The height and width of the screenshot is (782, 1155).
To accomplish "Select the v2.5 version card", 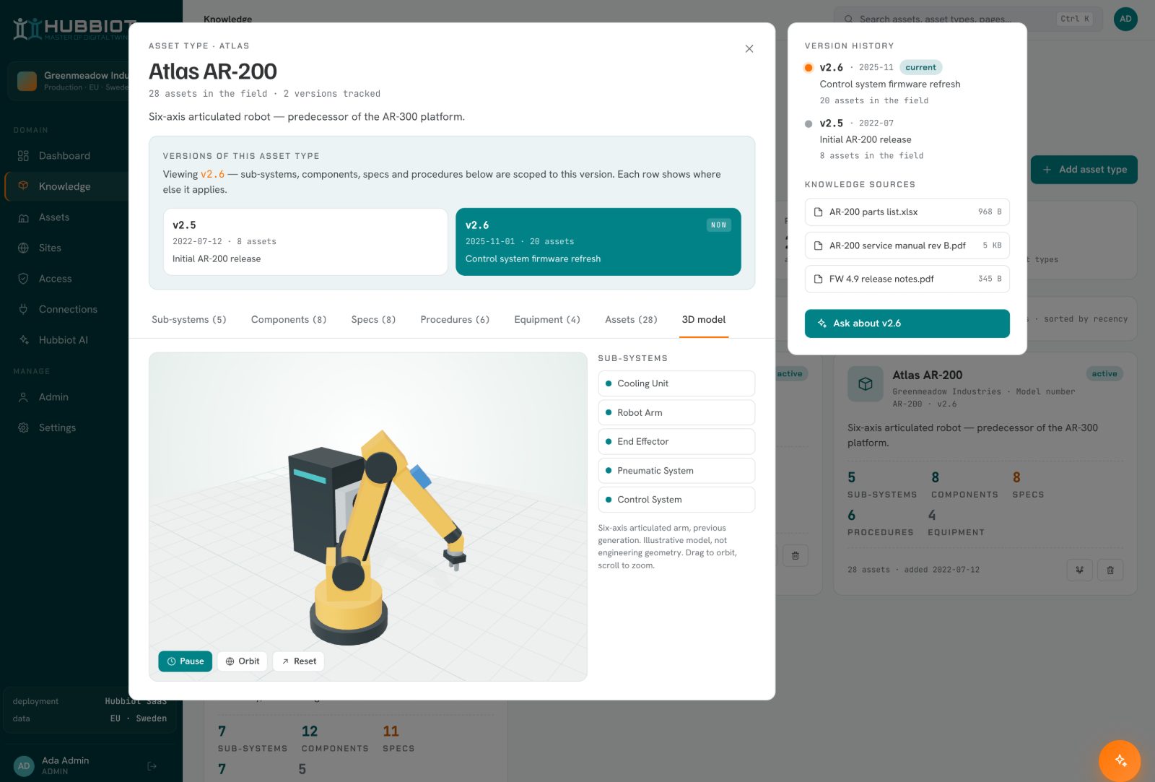I will tap(305, 242).
